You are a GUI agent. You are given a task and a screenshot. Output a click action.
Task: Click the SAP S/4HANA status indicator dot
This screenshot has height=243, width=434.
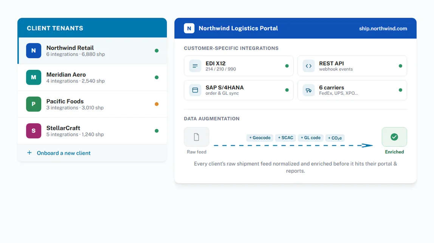pos(287,90)
